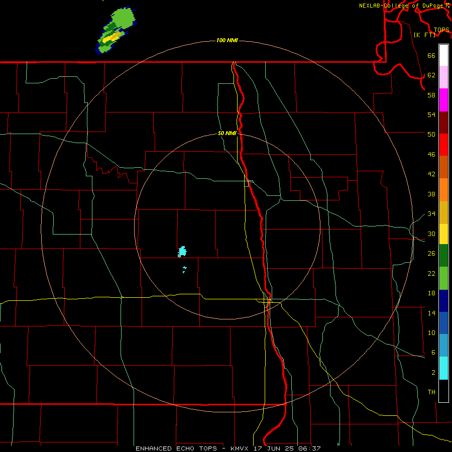Click the legend value '38'
Screen dimensions: 452x452
coord(431,194)
